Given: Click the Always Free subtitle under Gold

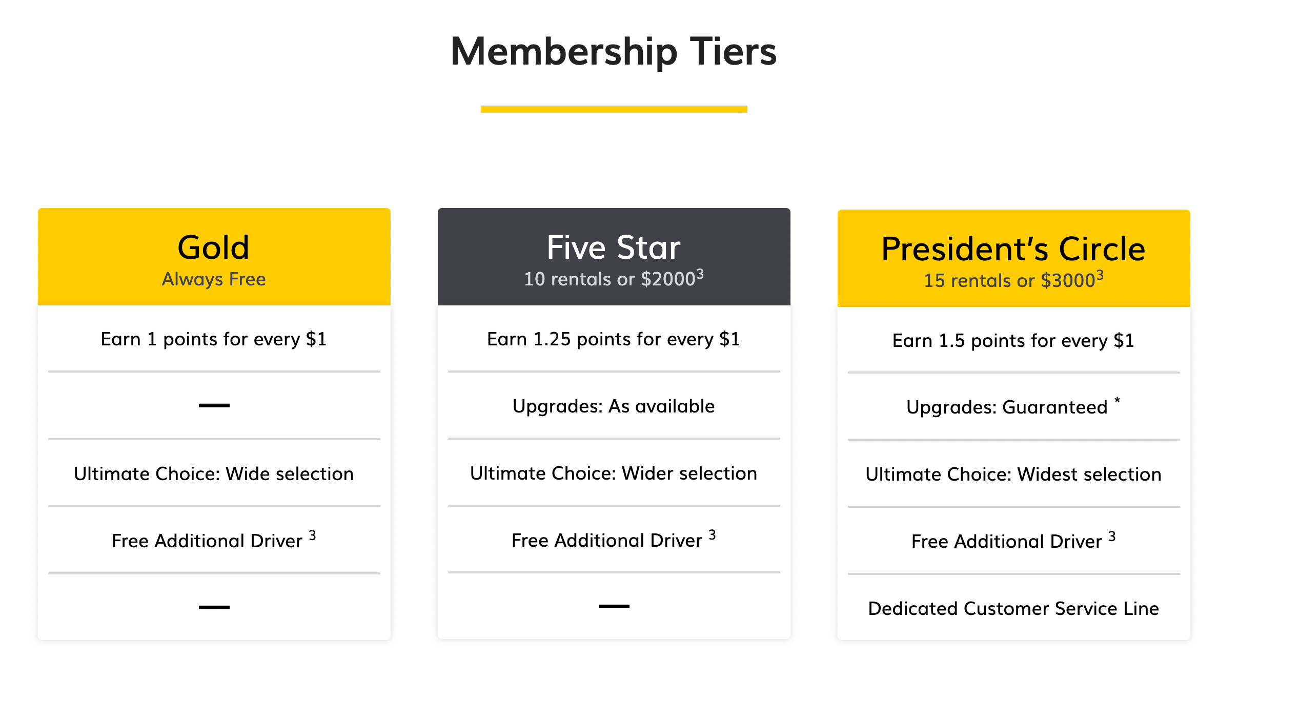Looking at the screenshot, I should (x=214, y=279).
